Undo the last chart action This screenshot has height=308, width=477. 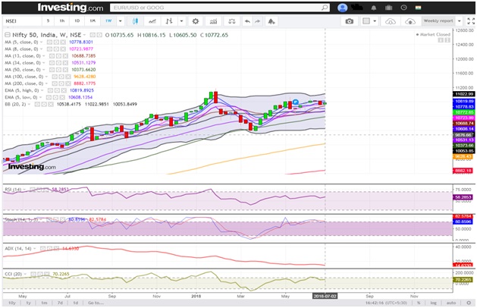247,21
